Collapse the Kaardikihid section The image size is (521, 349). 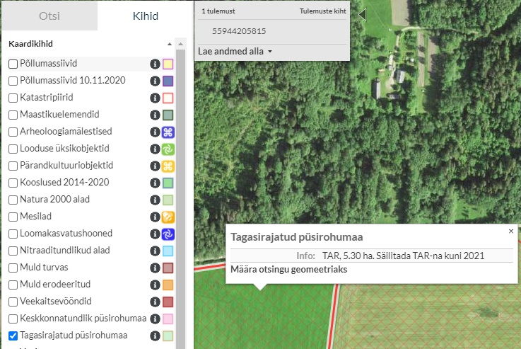click(170, 44)
